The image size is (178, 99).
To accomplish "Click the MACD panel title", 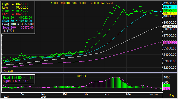I will [82, 76].
